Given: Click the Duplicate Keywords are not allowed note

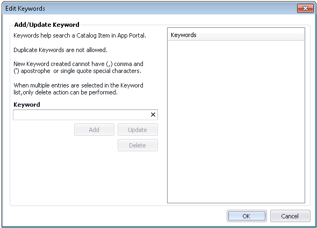Looking at the screenshot, I should point(60,50).
